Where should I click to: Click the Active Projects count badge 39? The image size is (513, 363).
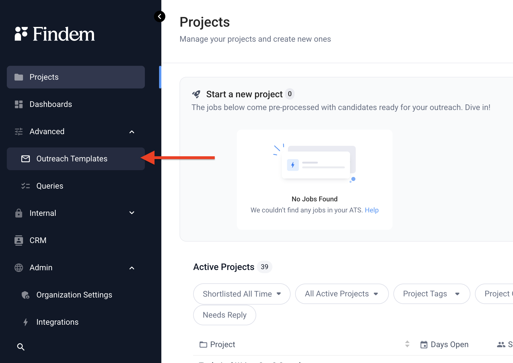(x=264, y=267)
